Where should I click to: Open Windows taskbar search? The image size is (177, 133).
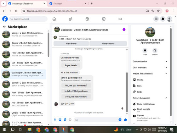tap(12, 129)
